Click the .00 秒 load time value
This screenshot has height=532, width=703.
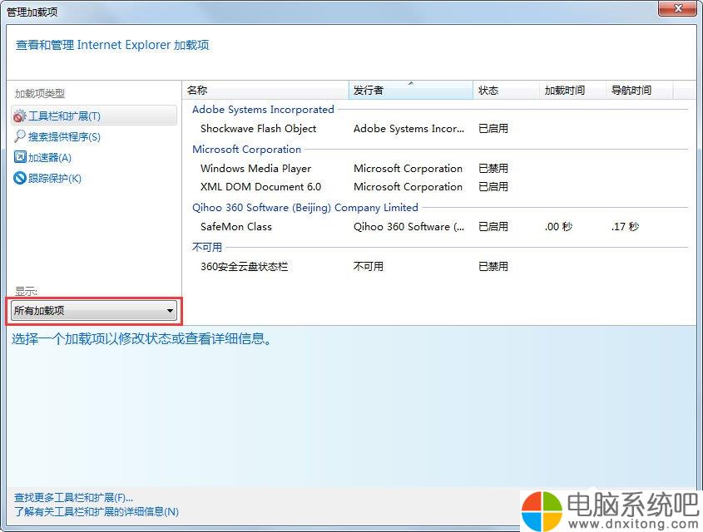click(x=558, y=227)
